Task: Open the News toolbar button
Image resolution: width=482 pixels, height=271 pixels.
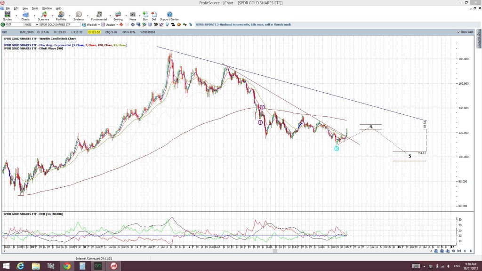Action: click(x=133, y=16)
